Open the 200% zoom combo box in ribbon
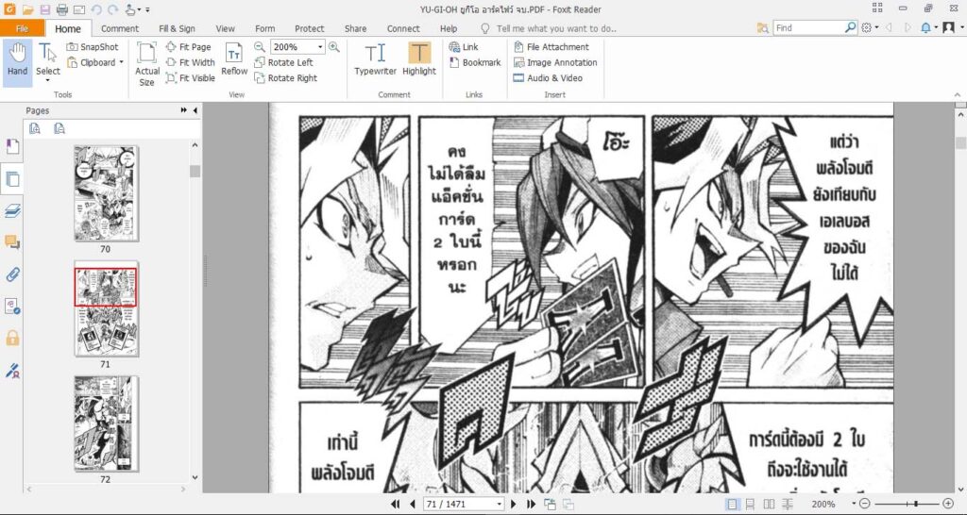967x515 pixels. 297,47
